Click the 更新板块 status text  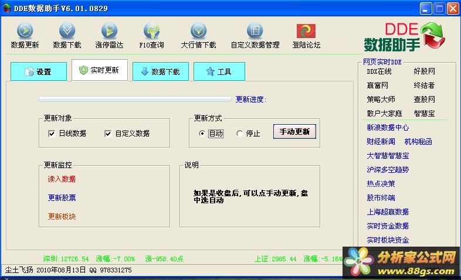tap(62, 217)
